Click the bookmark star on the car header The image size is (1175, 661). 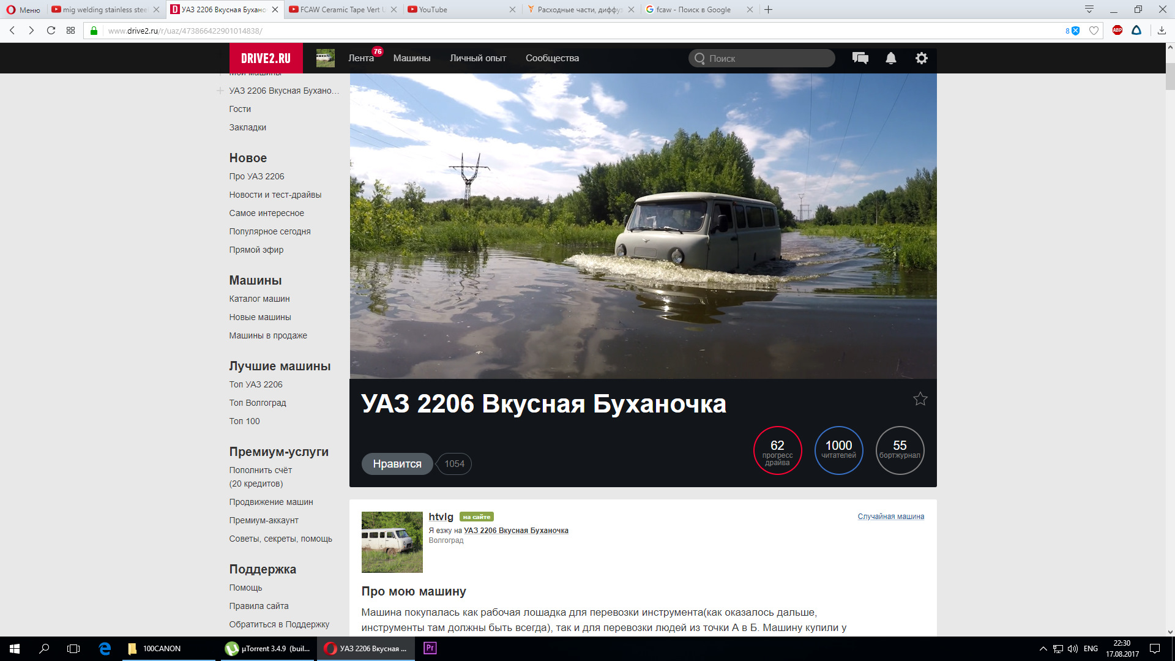(920, 399)
